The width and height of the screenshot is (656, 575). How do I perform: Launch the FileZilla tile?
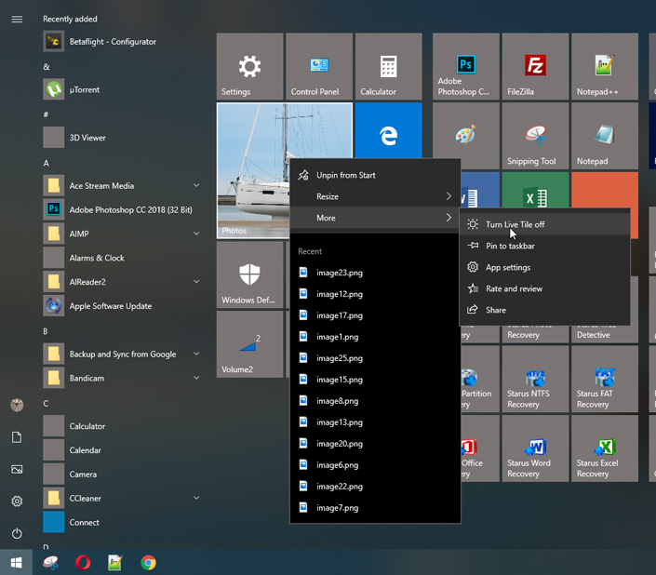click(536, 66)
